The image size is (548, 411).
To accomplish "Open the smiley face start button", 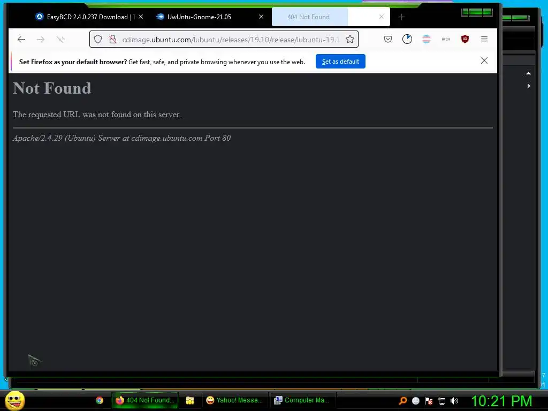I will [x=14, y=400].
